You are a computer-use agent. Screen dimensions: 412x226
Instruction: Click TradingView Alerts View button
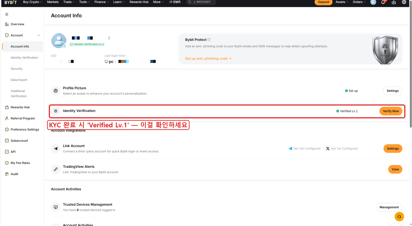coord(395,169)
